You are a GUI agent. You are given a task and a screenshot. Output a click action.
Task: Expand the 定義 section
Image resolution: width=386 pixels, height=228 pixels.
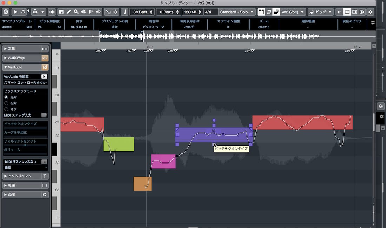pyautogui.click(x=5, y=49)
